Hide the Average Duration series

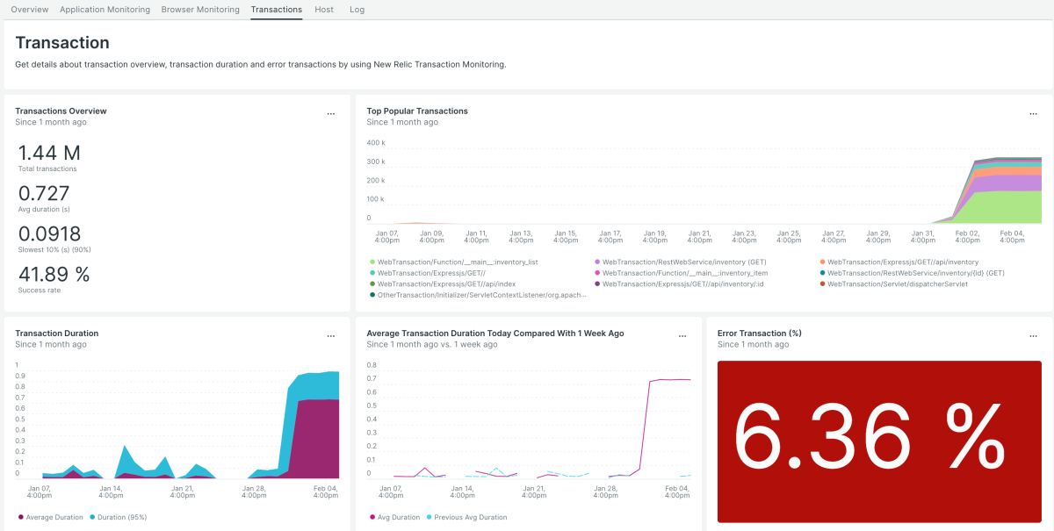pyautogui.click(x=54, y=517)
